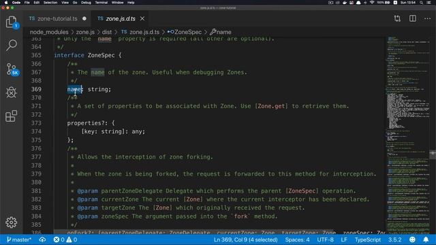Image resolution: width=436 pixels, height=245 pixels.
Task: Click the Open Changes compare icon
Action: 397,18
